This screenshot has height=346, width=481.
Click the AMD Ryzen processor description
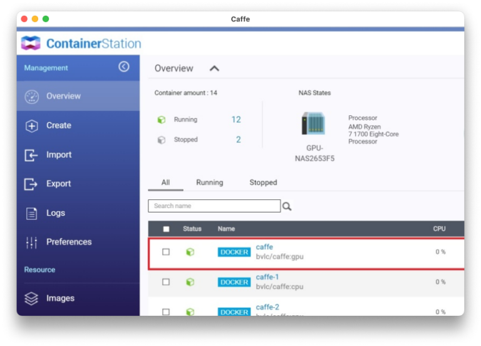[x=373, y=134]
